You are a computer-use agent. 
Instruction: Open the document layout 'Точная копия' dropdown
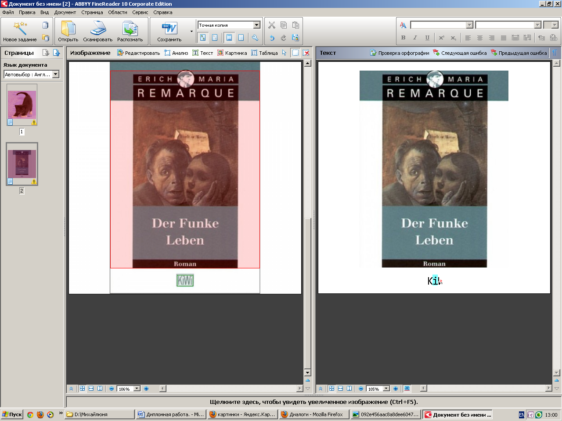point(257,25)
